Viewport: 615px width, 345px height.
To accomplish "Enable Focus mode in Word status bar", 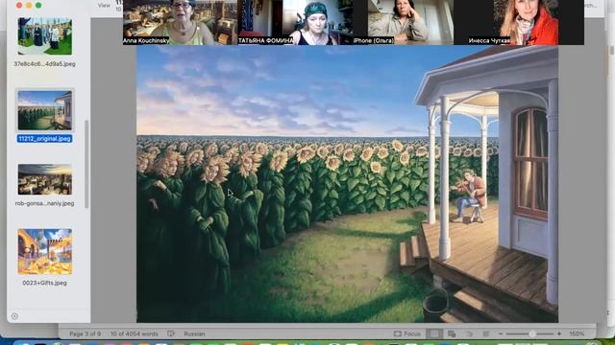I will [407, 334].
